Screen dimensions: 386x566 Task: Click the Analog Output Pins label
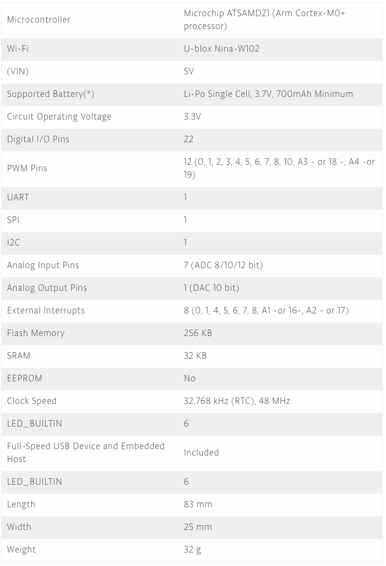tap(47, 288)
